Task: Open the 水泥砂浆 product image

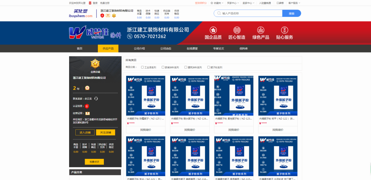Action: click(x=278, y=156)
